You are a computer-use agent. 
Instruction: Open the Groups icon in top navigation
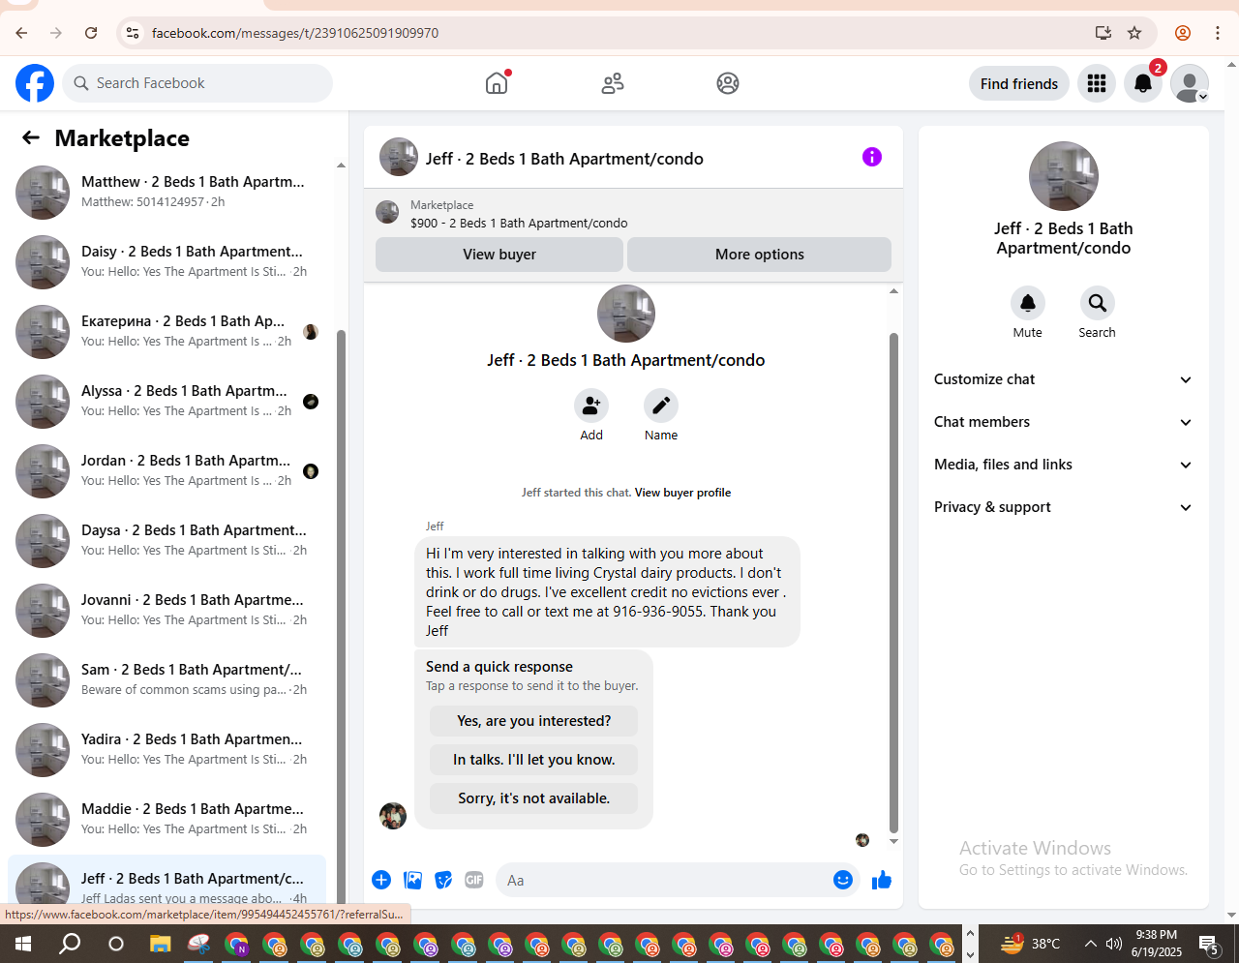728,83
